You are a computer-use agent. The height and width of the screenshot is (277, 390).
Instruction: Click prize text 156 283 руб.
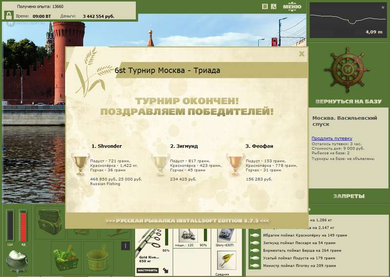pos(259,179)
